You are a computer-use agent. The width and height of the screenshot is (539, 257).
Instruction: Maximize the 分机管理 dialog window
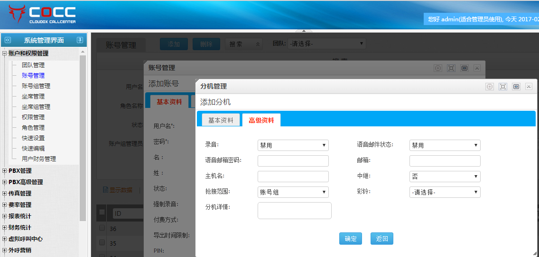pos(503,87)
